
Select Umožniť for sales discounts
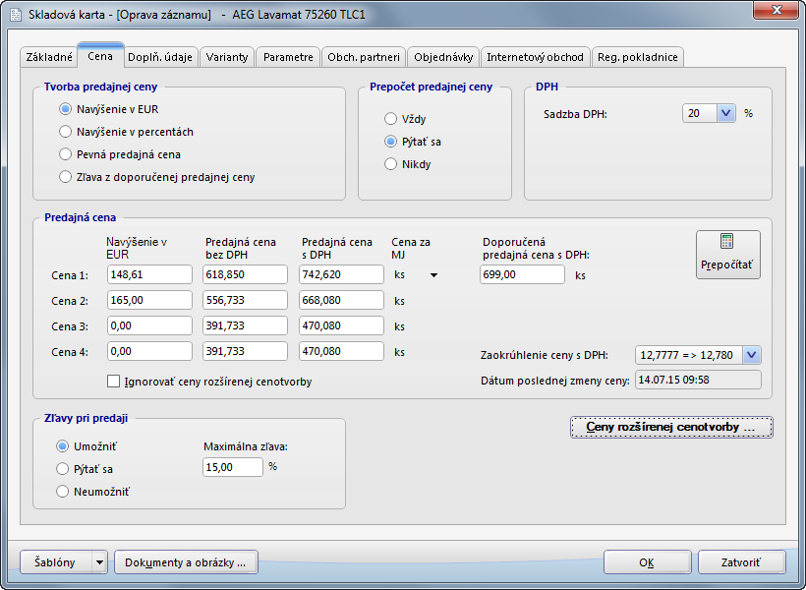(62, 446)
